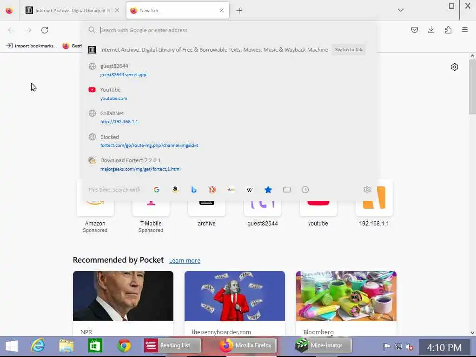The image size is (476, 357).
Task: Open 192.168.1.1 shortcut tile
Action: pyautogui.click(x=374, y=210)
